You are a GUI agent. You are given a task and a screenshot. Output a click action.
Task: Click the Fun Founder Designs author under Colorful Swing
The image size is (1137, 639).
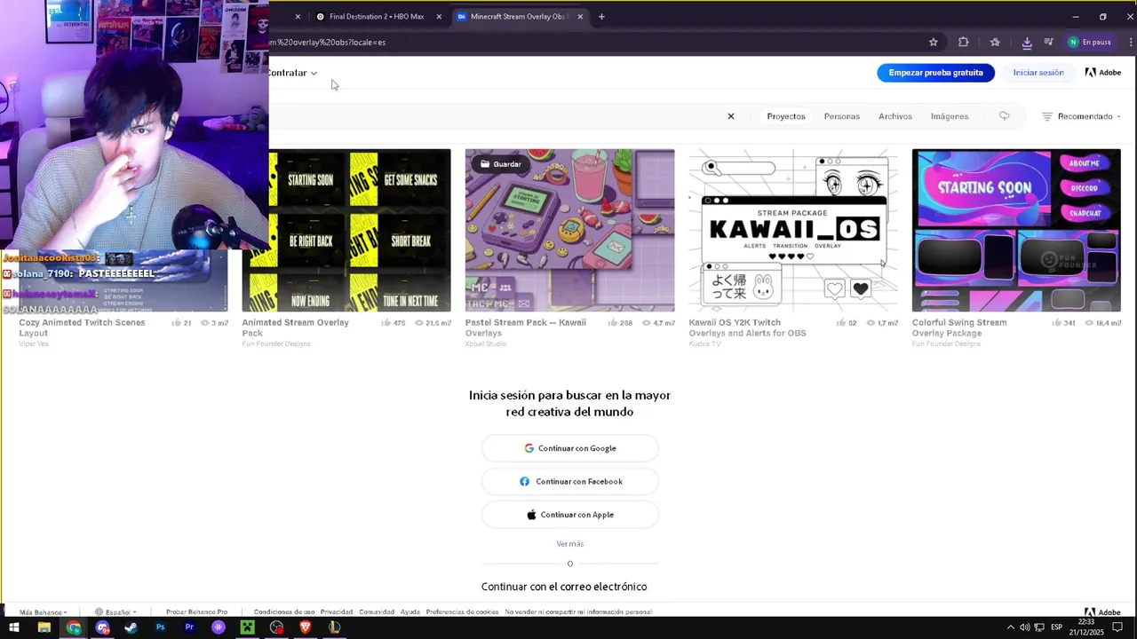tap(946, 344)
